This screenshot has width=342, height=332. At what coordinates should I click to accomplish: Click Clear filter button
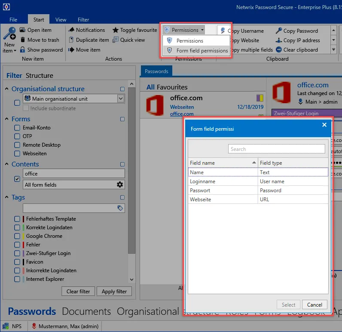[x=78, y=292]
